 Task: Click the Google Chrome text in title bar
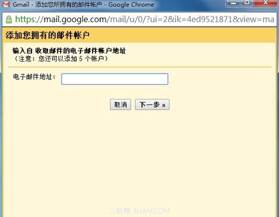(x=131, y=4)
